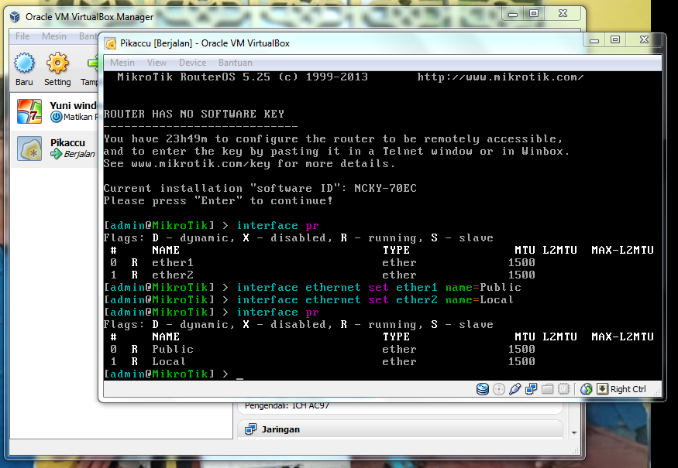The image size is (678, 468).
Task: Click the Jaringan section header
Action: [400, 429]
